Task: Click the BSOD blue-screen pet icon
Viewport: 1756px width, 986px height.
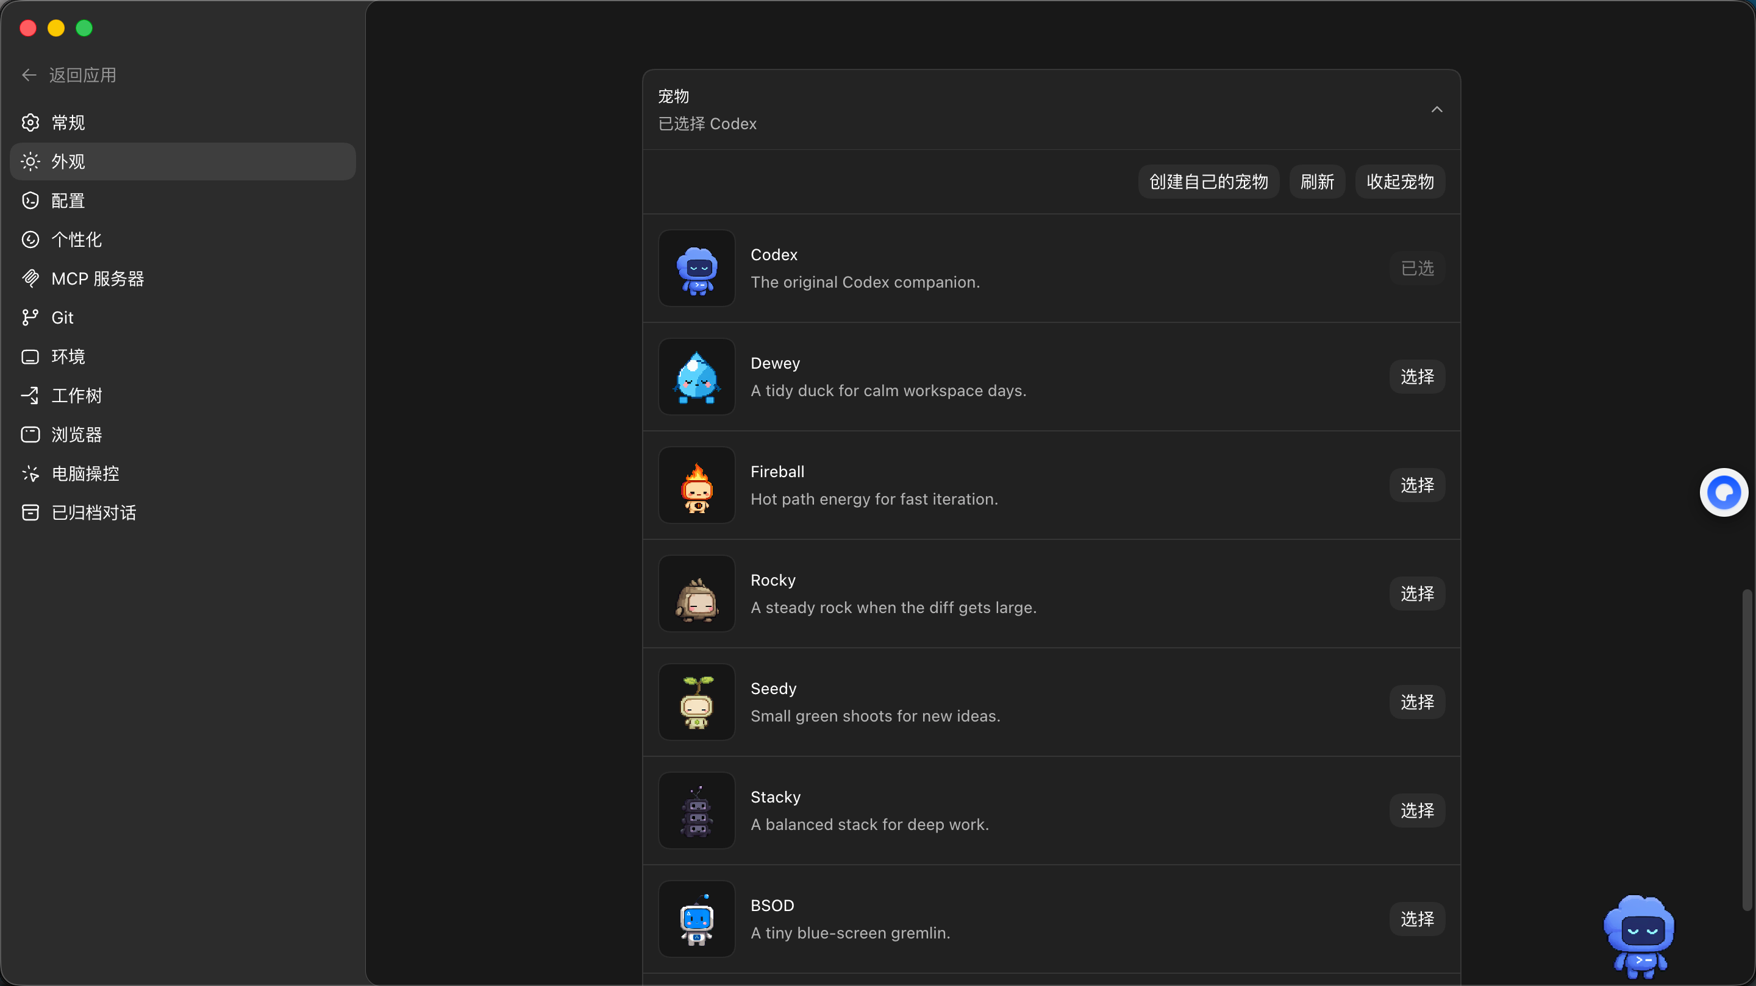Action: pos(697,918)
